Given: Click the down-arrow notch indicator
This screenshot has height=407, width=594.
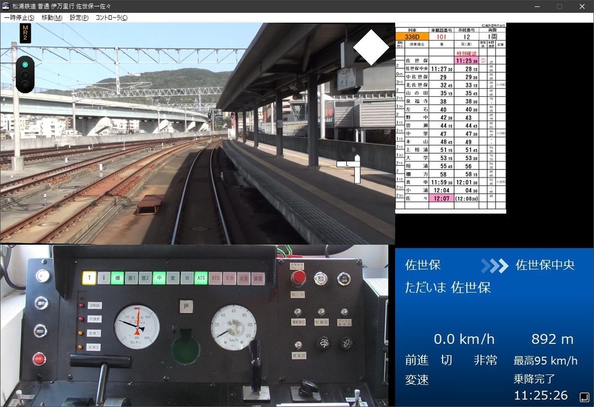Looking at the screenshot, I should [x=103, y=277].
